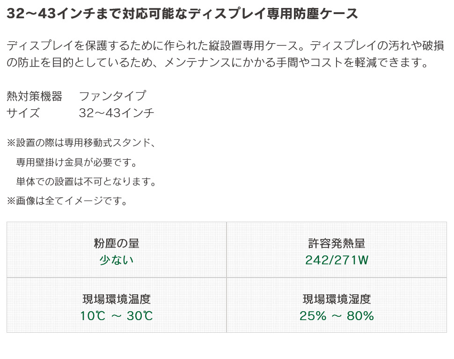This screenshot has height=359, width=454.
Task: Click the ファンタイプ value text
Action: [113, 96]
